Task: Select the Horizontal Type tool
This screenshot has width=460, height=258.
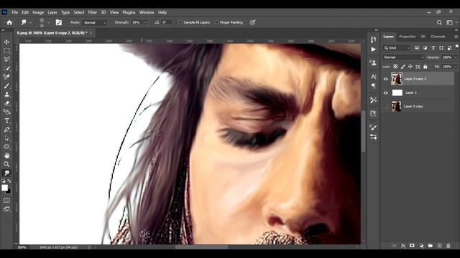Action: point(6,120)
